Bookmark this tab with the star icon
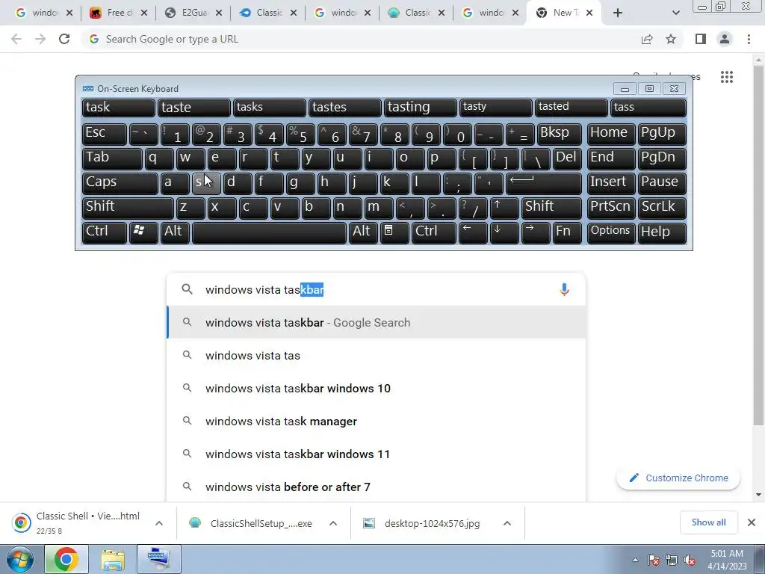Viewport: 765px width, 574px height. pyautogui.click(x=671, y=39)
